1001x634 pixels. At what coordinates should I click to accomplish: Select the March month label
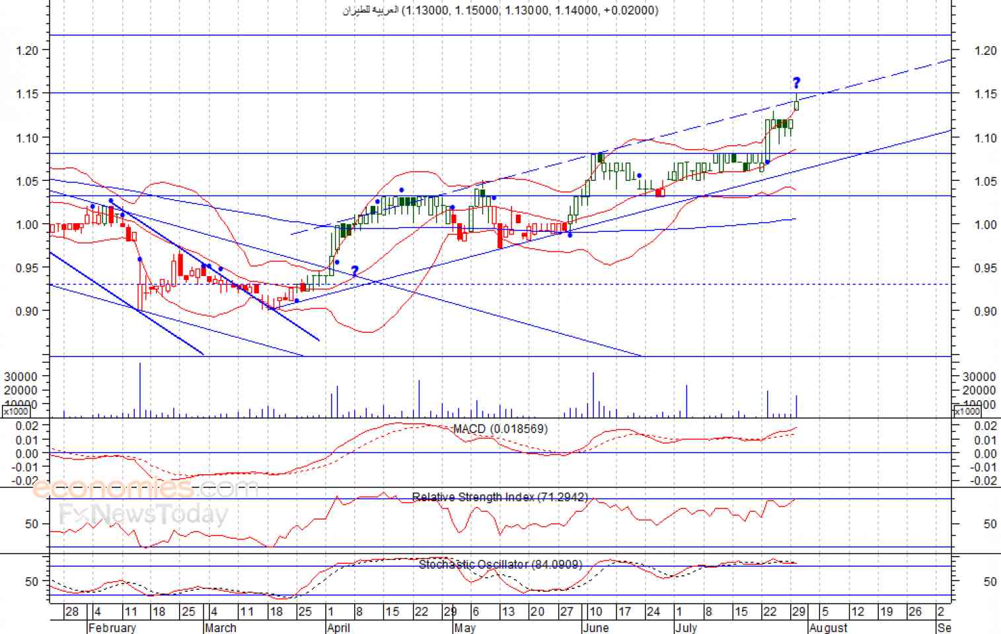coord(220,627)
